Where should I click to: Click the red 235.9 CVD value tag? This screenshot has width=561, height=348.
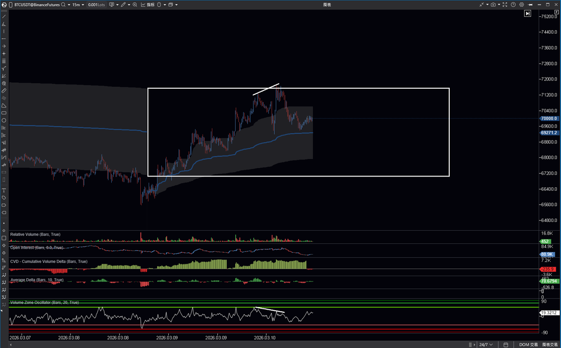[x=547, y=269]
